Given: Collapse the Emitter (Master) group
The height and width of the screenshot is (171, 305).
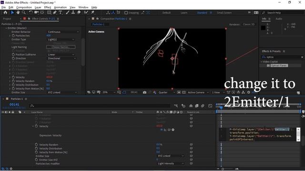Looking at the screenshot, I should click(x=6, y=28).
